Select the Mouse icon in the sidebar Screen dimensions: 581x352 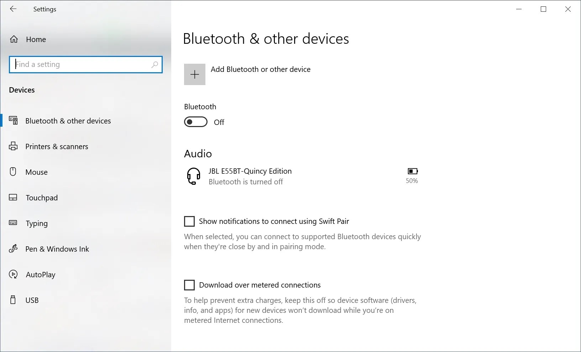point(13,172)
